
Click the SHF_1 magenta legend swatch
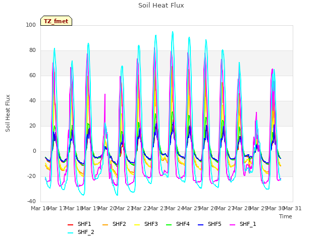pos(232,225)
